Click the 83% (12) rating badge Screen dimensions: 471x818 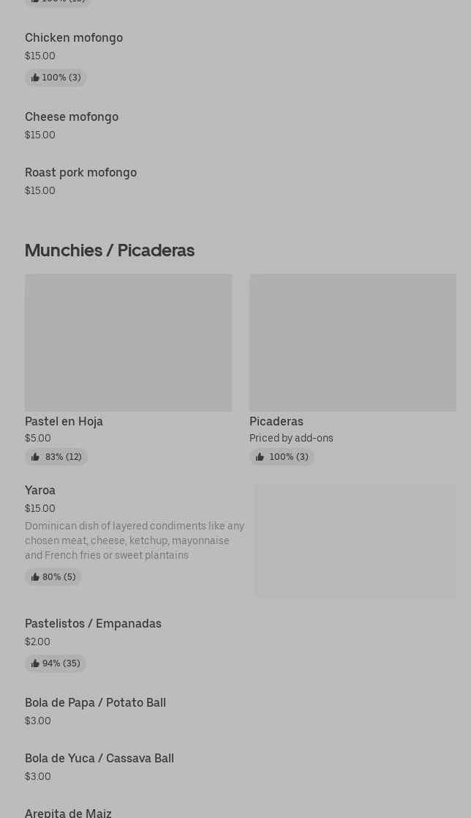[56, 457]
